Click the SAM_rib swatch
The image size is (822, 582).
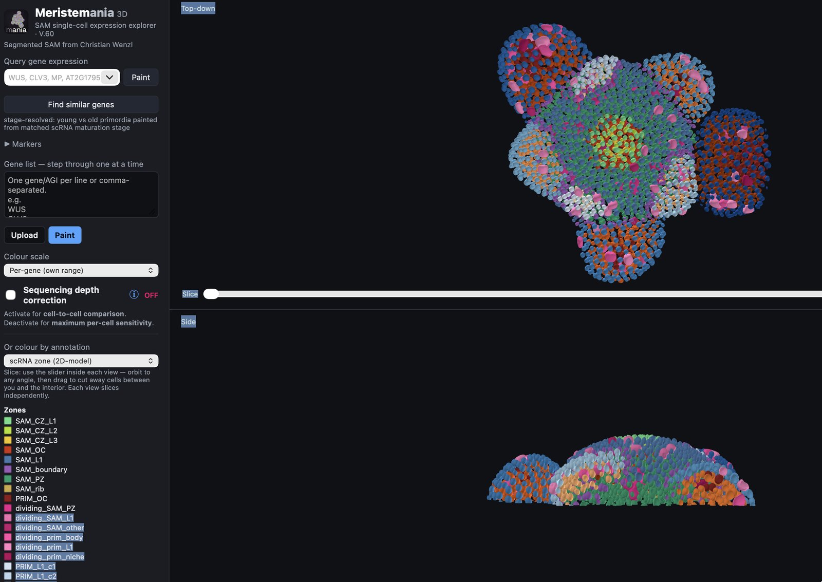click(x=8, y=489)
